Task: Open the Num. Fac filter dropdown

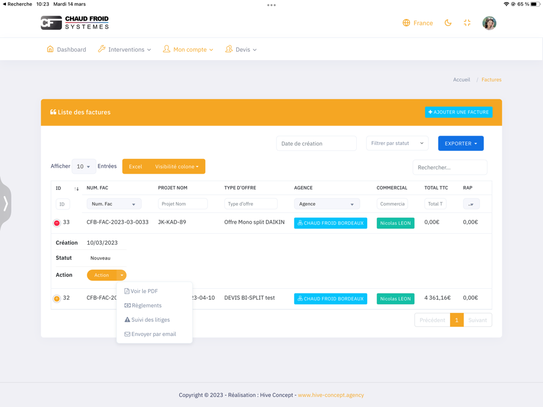Action: coord(114,204)
